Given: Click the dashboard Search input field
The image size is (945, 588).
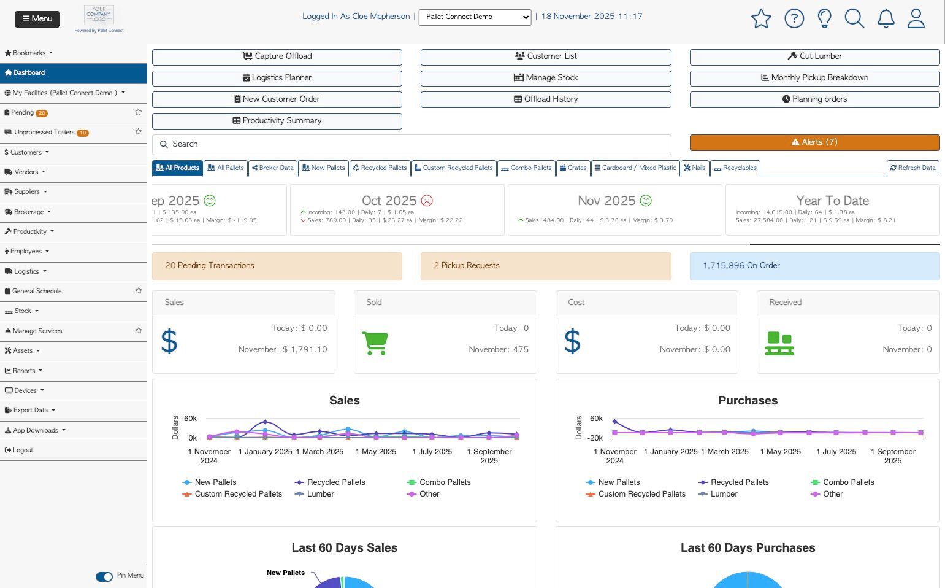Looking at the screenshot, I should [x=411, y=144].
